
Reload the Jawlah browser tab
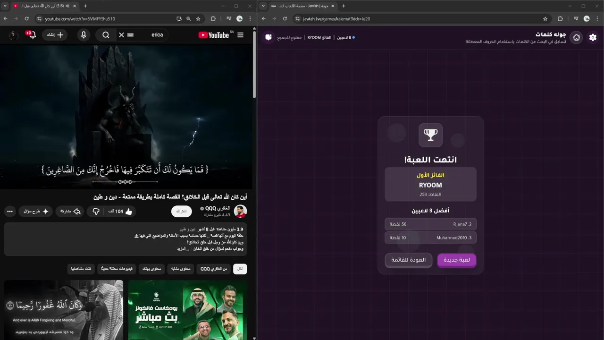(285, 19)
